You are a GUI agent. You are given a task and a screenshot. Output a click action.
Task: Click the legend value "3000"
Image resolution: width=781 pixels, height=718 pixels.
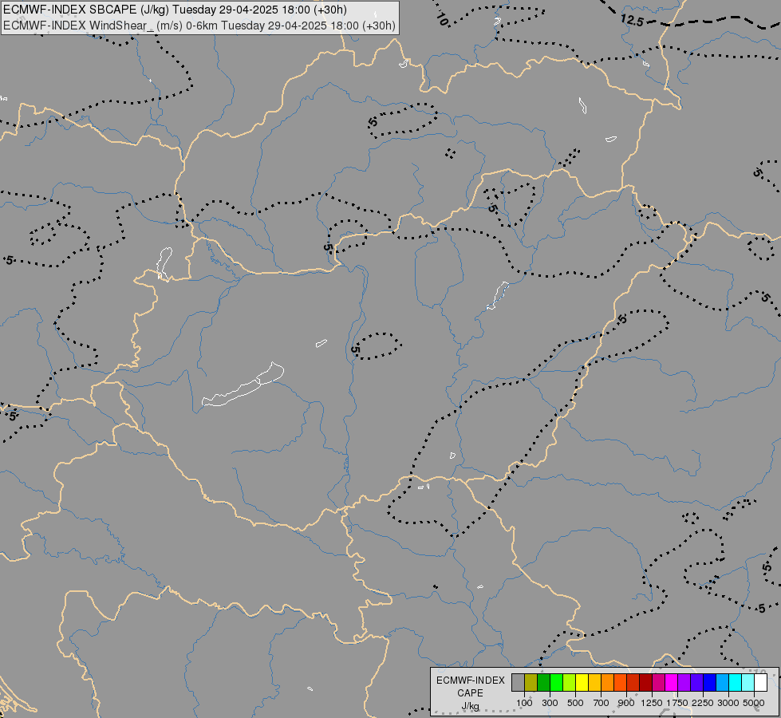[x=728, y=703]
